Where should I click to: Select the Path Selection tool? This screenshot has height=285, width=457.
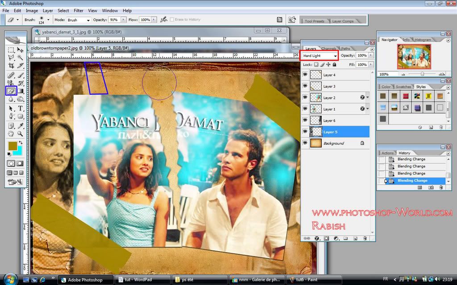11,109
